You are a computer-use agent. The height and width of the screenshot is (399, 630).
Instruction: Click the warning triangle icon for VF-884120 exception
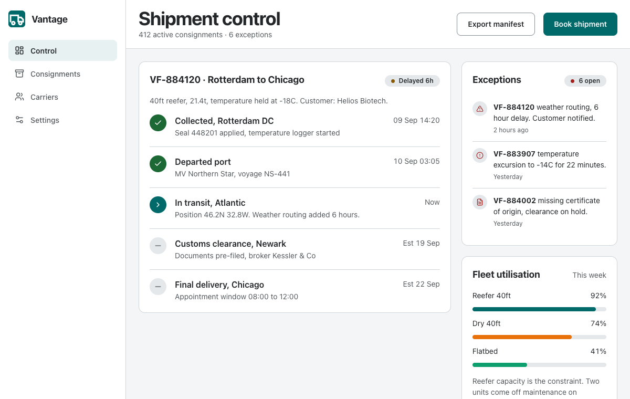480,109
